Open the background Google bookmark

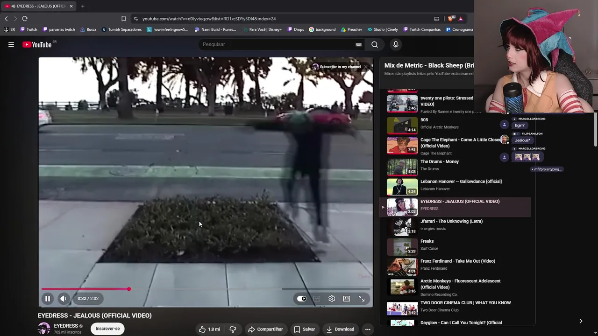(x=322, y=29)
